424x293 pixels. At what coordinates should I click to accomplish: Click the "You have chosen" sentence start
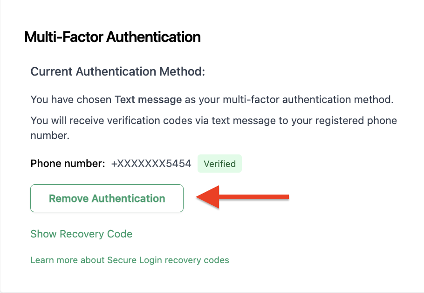point(71,99)
